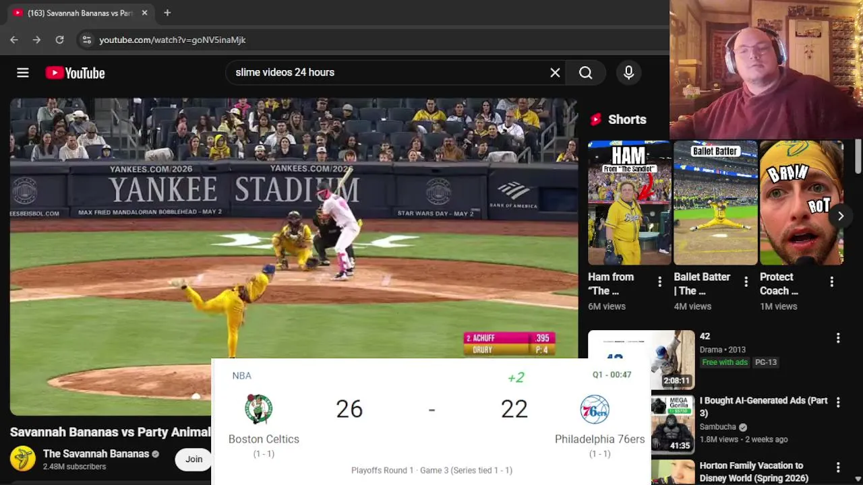Image resolution: width=863 pixels, height=485 pixels.
Task: Click the Join channel button
Action: tap(194, 459)
